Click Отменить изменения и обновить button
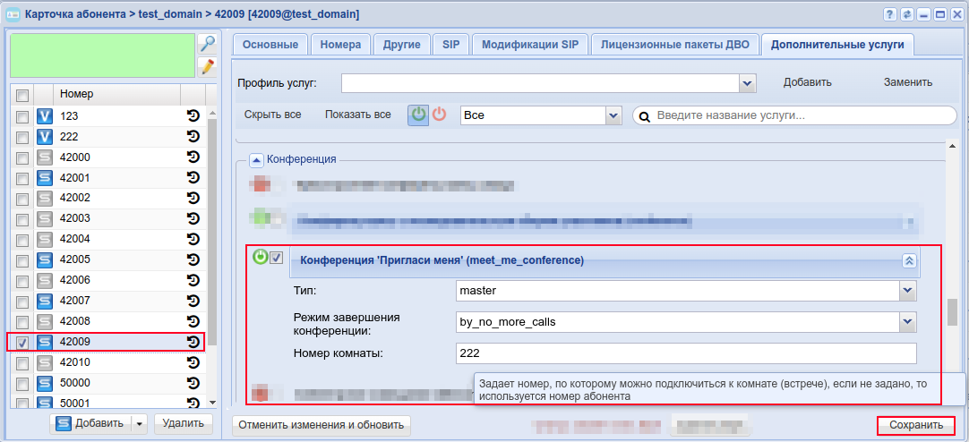The height and width of the screenshot is (442, 969). (322, 425)
